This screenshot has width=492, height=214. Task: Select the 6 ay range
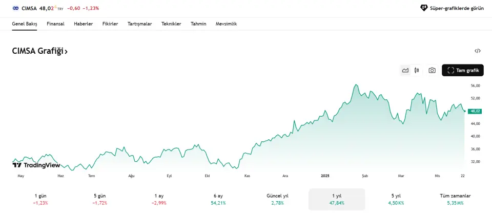218,199
